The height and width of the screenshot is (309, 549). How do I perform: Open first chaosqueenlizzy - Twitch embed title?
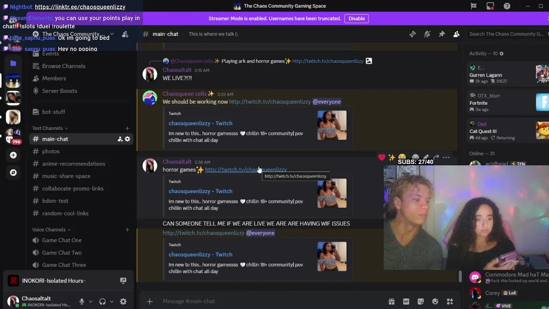pos(200,123)
